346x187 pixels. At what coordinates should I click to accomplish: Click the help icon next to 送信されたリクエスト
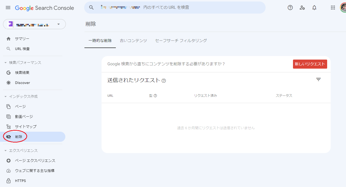(x=164, y=81)
